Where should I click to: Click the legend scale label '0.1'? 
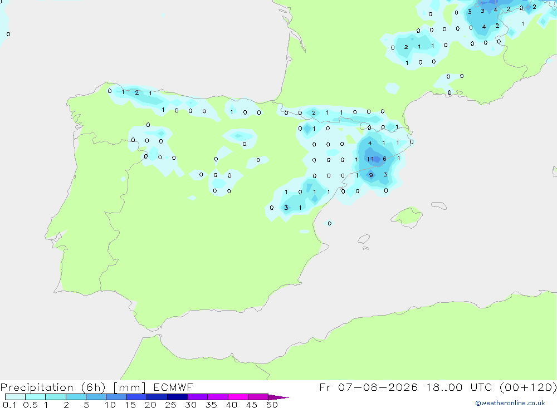[9, 405]
